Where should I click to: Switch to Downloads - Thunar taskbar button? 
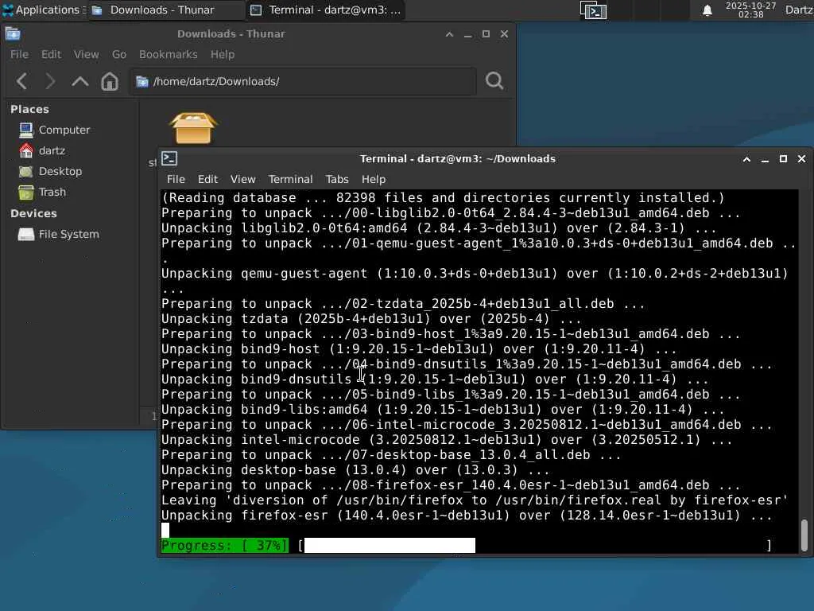click(166, 10)
